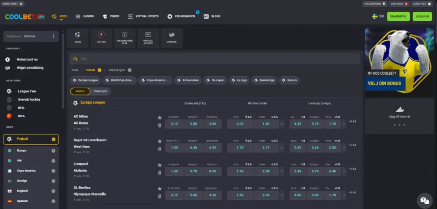Toggle the Liverpool 1.35 odds selection
The image size is (437, 209).
pyautogui.click(x=174, y=171)
